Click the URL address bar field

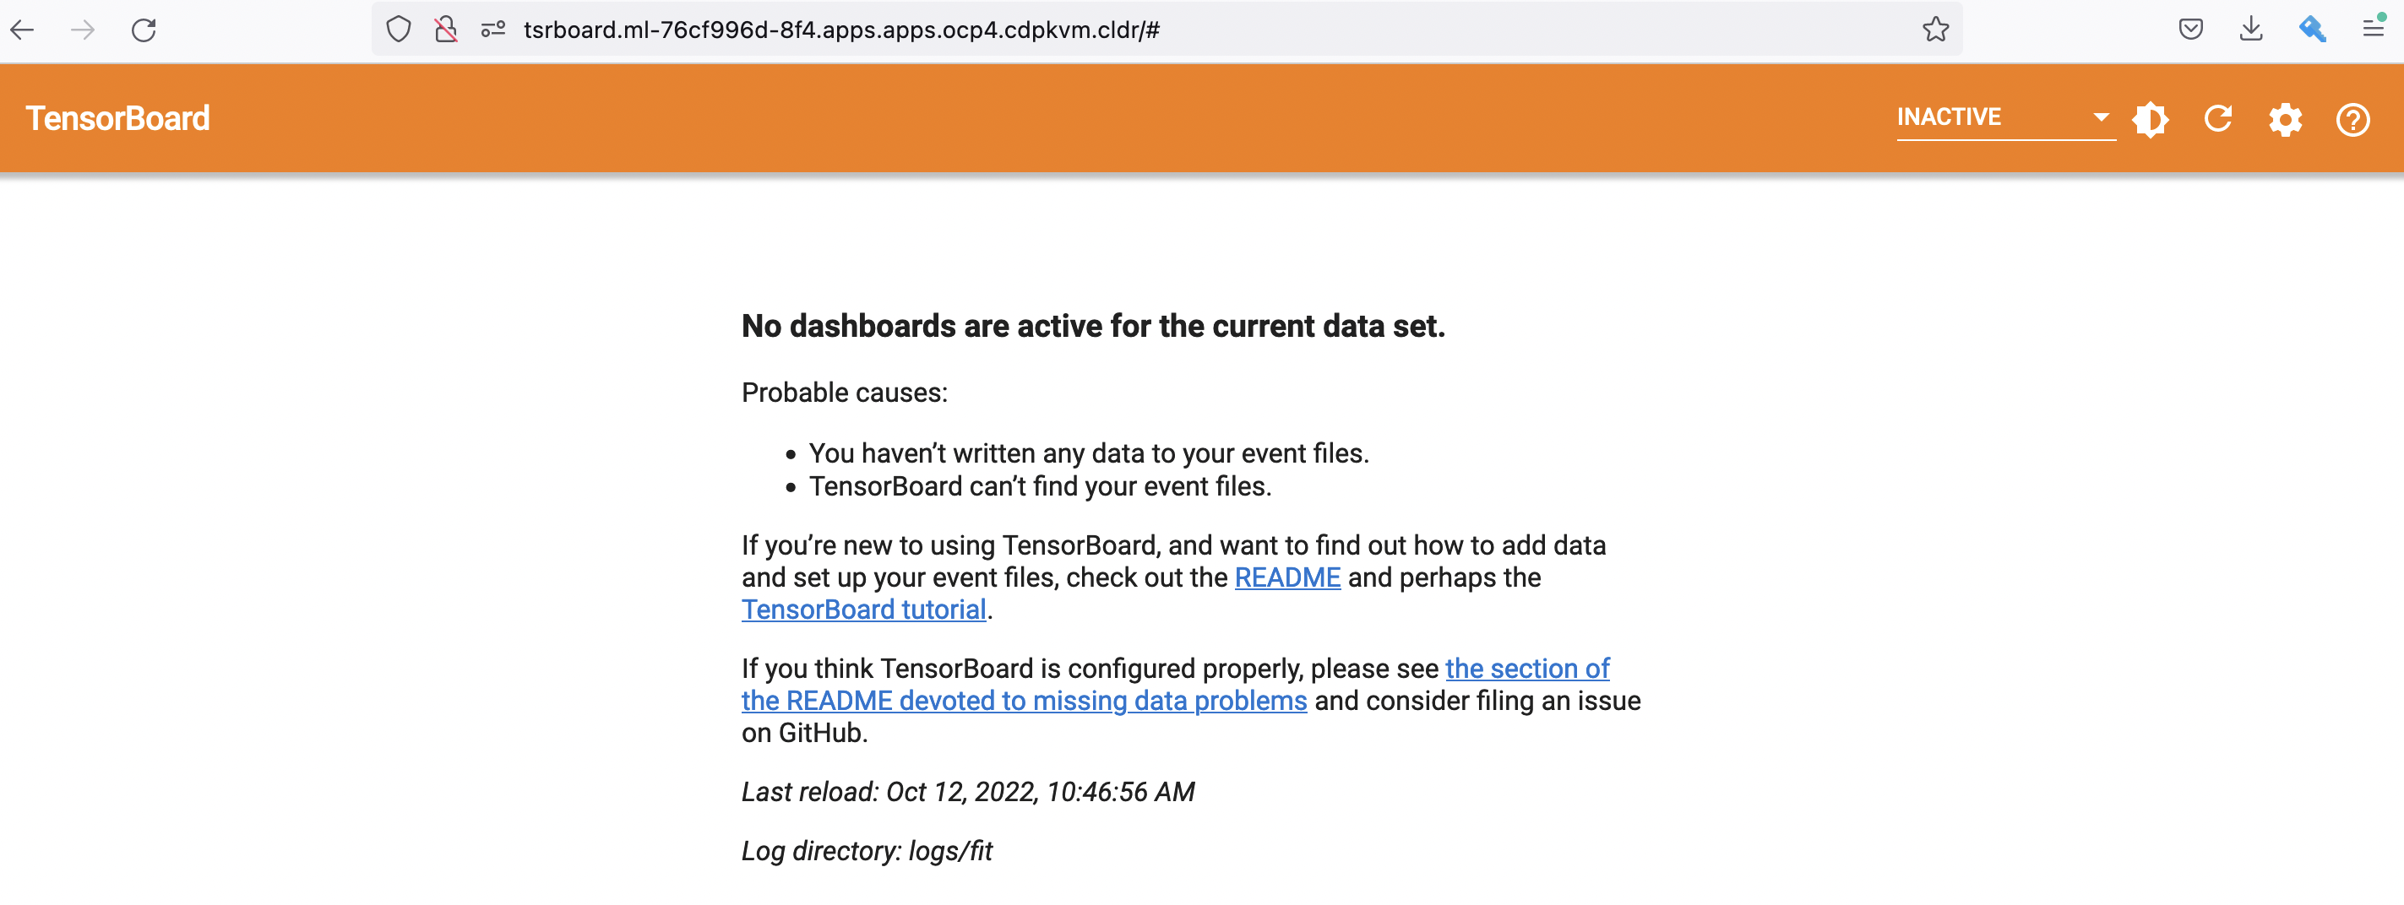click(1120, 30)
